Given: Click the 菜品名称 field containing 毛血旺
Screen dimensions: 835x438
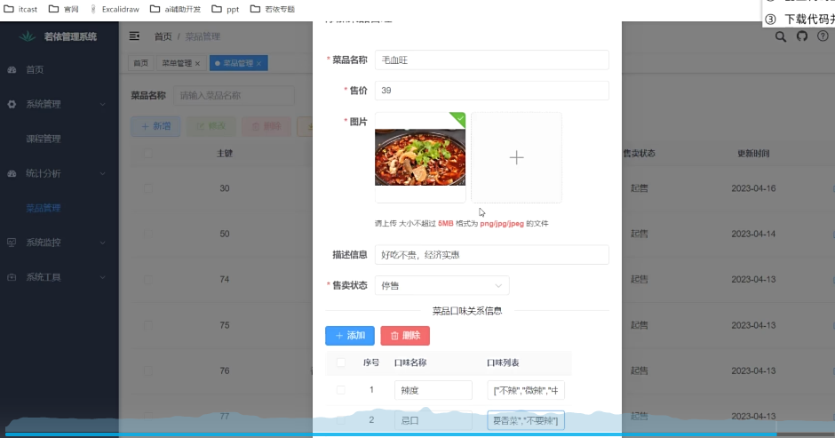Looking at the screenshot, I should [x=491, y=60].
